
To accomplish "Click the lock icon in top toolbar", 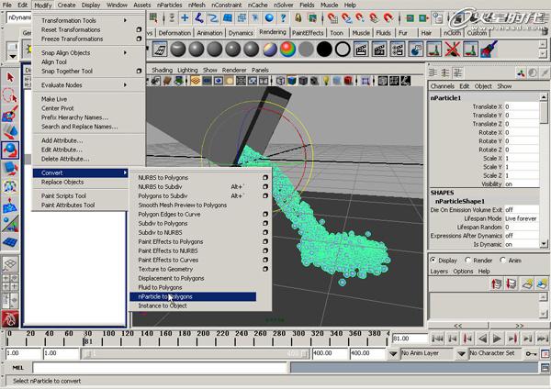I will 298,17.
